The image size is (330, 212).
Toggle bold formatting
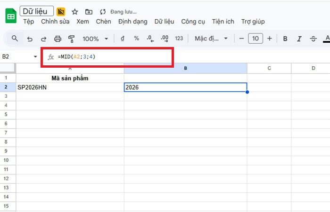tap(285, 39)
